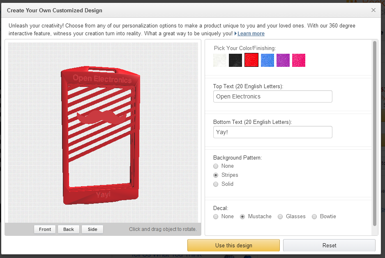
Task: Select the Solid background pattern
Action: coord(216,184)
